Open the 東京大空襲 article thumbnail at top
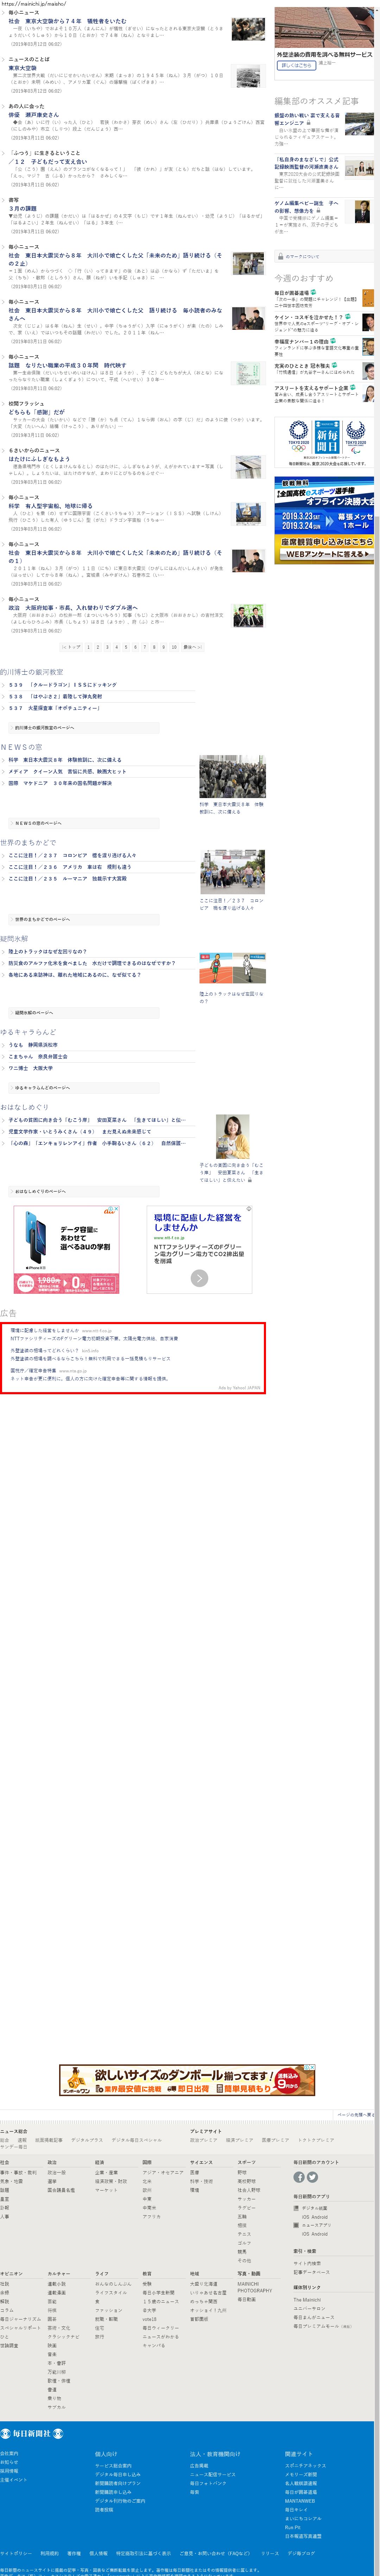Viewport: 380px width, 2576px height. (x=248, y=76)
